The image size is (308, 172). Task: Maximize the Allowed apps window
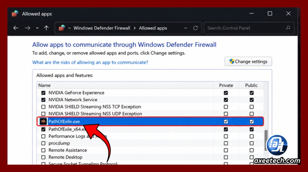click(270, 13)
